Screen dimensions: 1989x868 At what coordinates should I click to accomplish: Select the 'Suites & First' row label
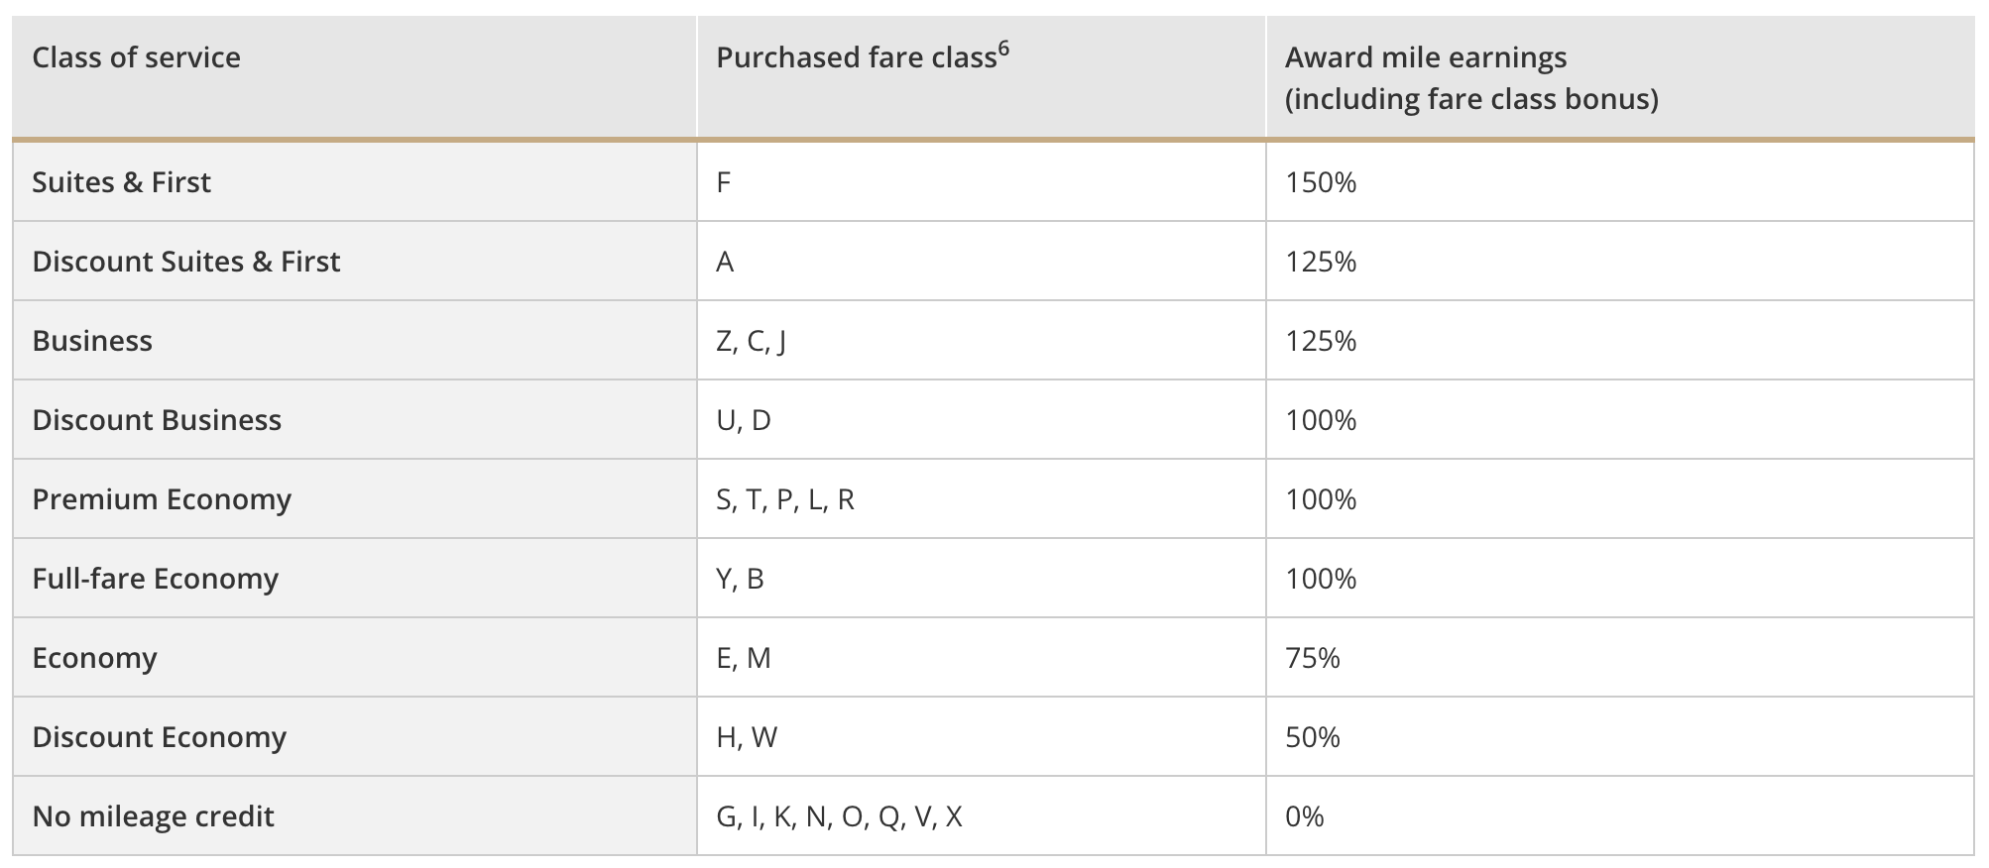[121, 182]
